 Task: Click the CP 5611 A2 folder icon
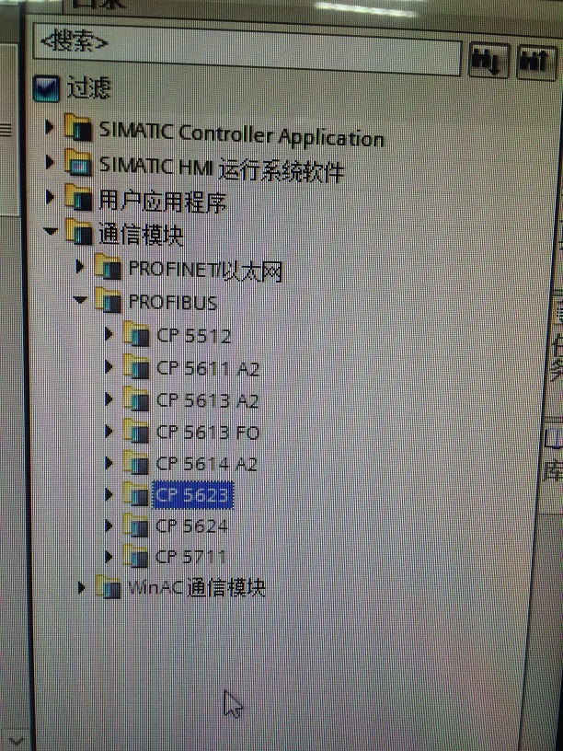coord(136,367)
